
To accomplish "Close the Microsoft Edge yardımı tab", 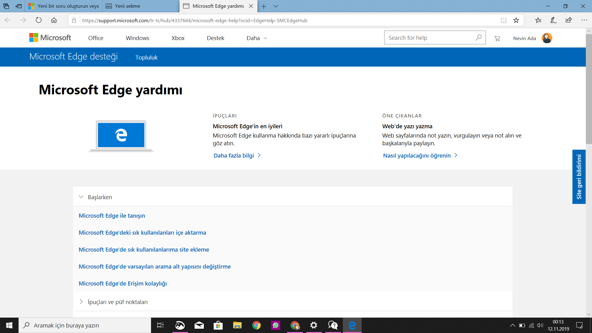I will coord(251,6).
